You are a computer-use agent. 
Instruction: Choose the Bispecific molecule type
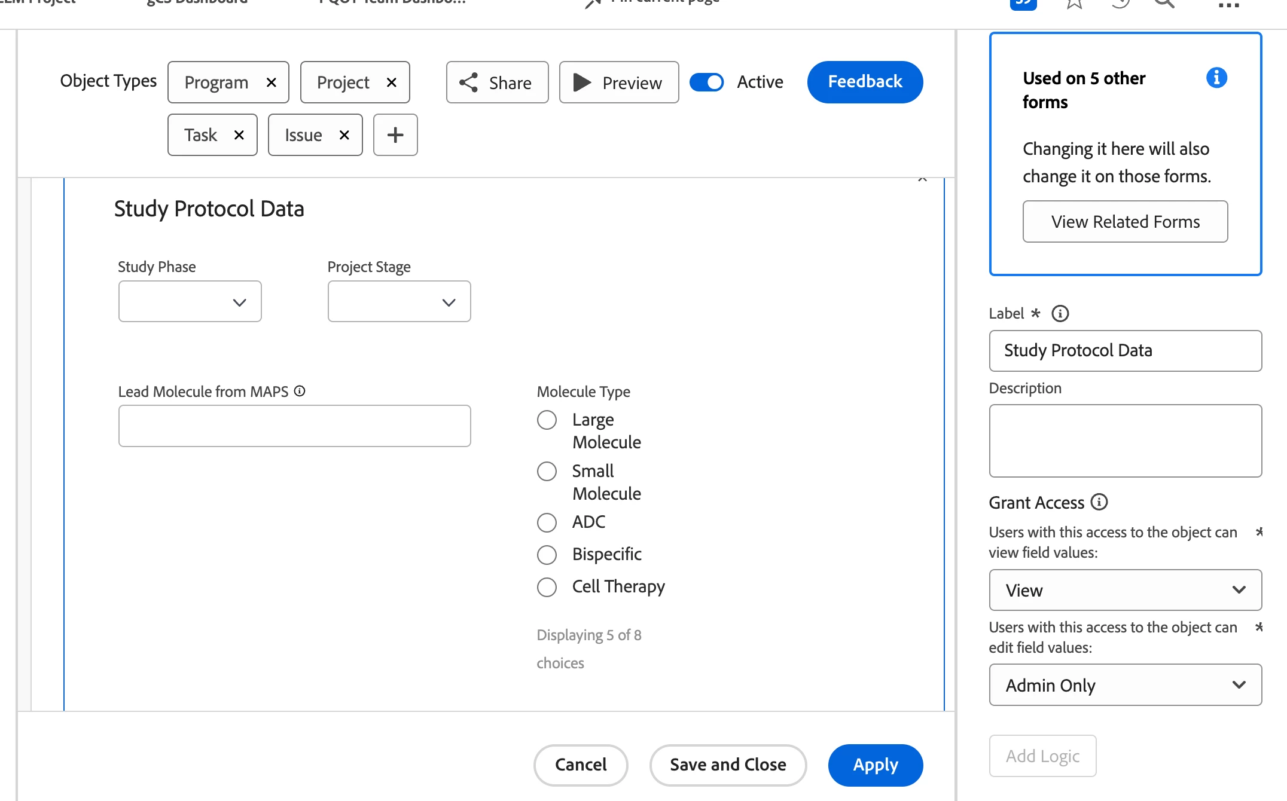(547, 555)
